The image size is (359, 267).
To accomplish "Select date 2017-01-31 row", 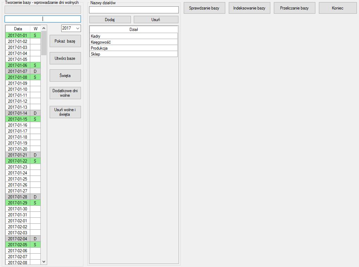I will (23, 215).
